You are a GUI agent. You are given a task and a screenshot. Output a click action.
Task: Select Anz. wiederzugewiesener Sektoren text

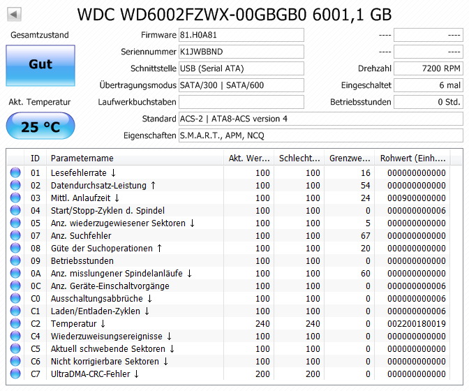pos(123,223)
